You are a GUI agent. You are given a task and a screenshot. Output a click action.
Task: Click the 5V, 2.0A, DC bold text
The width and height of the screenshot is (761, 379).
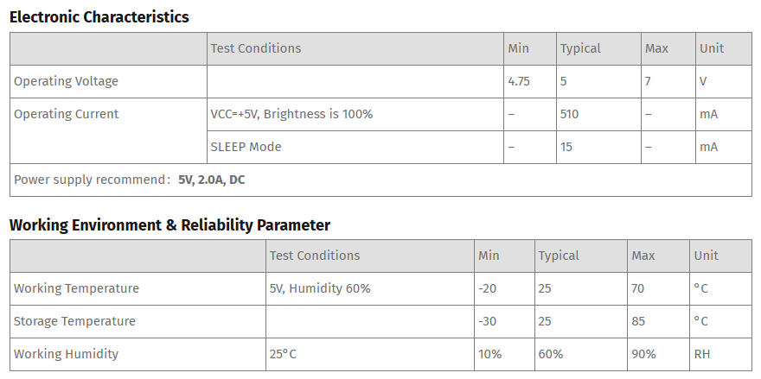tap(212, 180)
